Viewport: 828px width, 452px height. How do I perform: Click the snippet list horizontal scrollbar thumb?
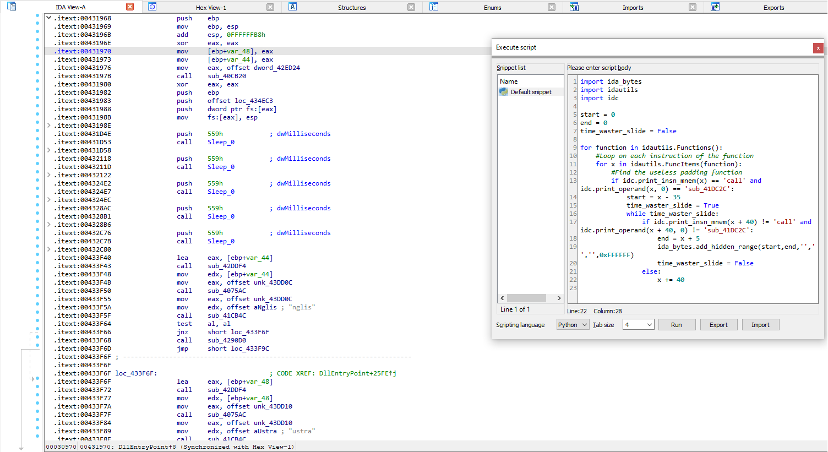[526, 298]
